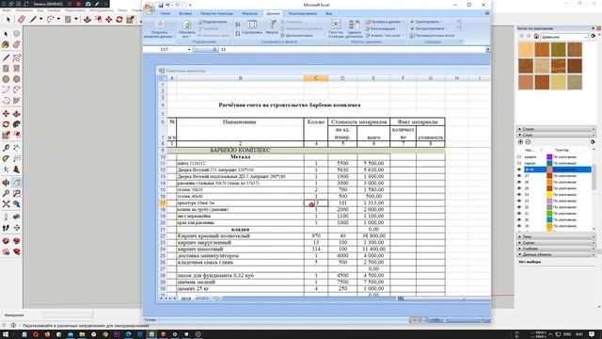This screenshot has height=339, width=602.
Task: Expand the Сцены panel section
Action: [x=556, y=243]
